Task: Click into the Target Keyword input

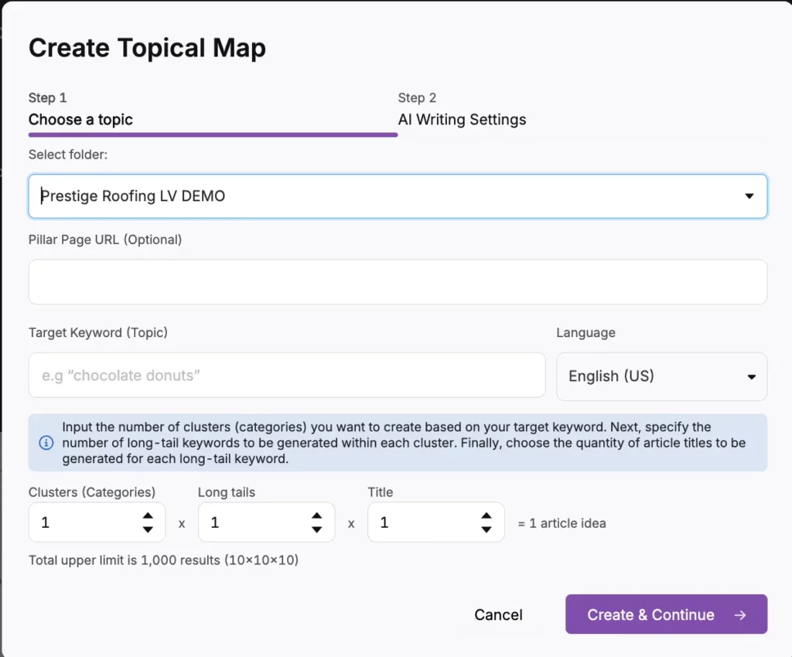Action: [x=287, y=376]
